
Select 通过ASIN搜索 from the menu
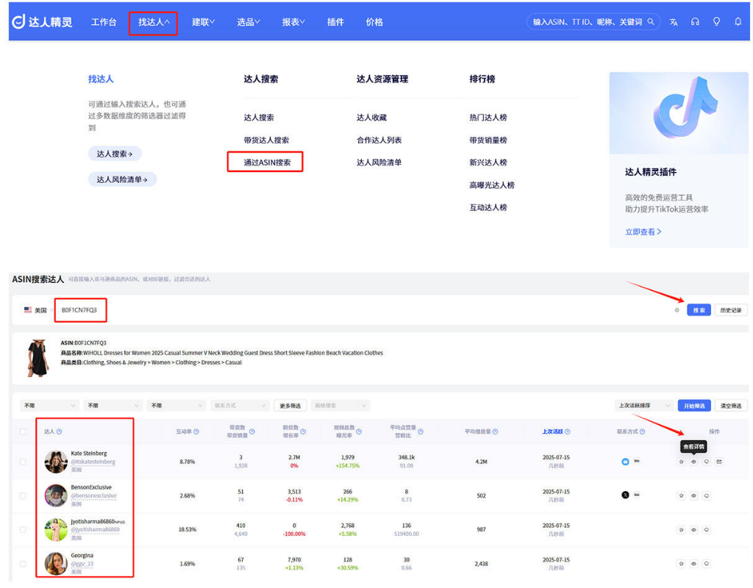[266, 162]
